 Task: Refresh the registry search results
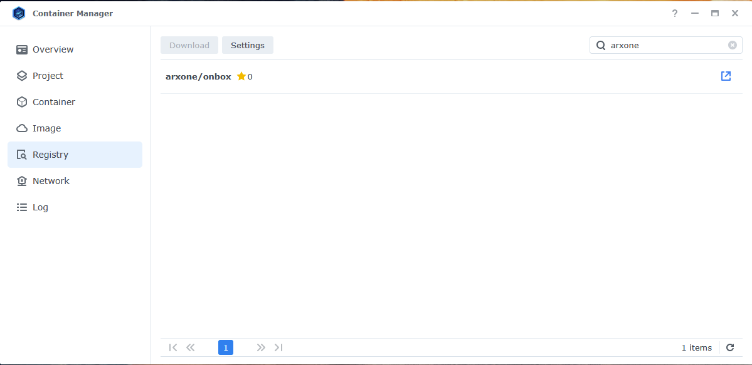click(x=730, y=347)
